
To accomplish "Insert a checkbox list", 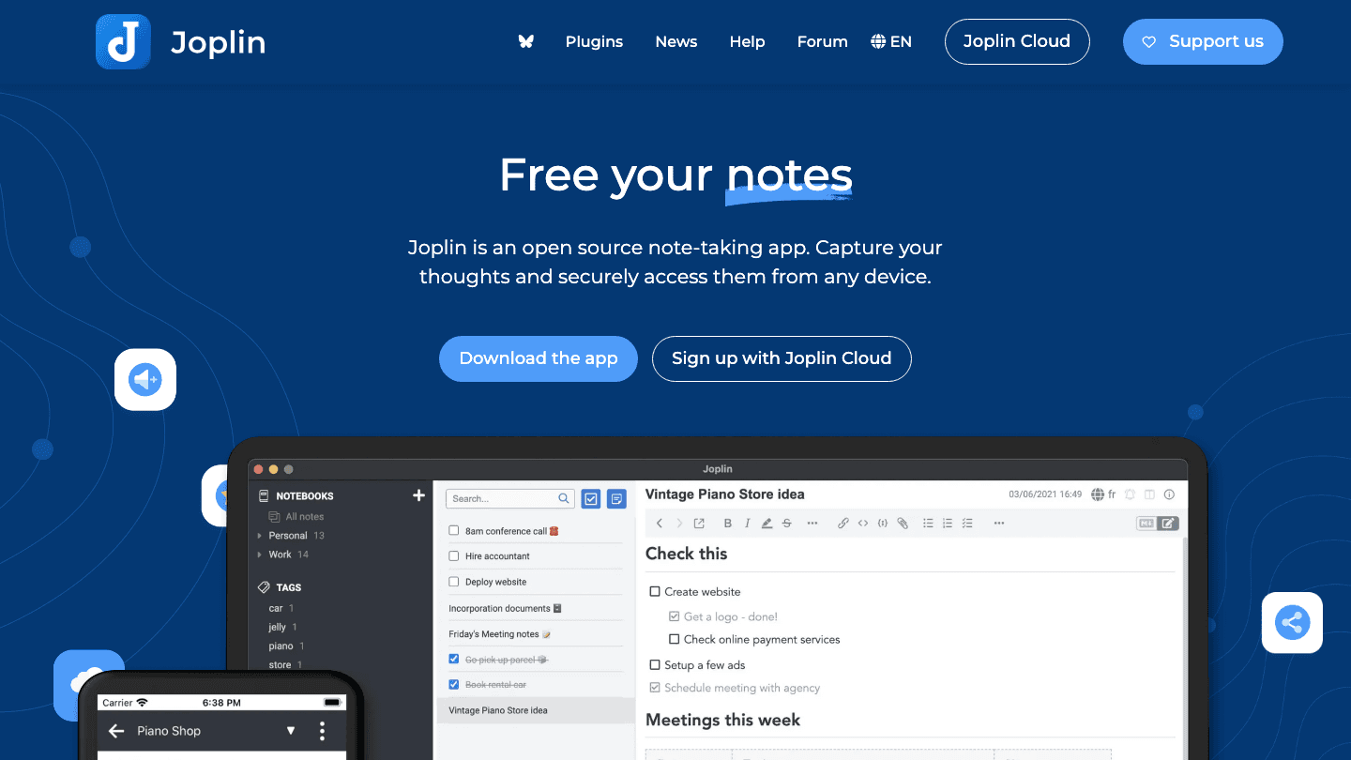I will [967, 524].
